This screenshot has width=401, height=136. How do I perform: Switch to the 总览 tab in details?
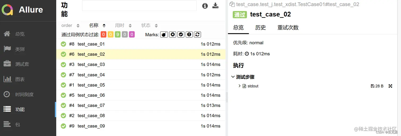coord(238,27)
